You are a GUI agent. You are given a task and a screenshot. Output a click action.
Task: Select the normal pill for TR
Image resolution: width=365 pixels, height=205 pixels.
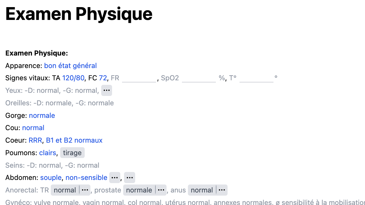tap(65, 190)
